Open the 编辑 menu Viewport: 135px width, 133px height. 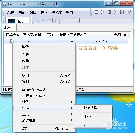click(x=22, y=12)
